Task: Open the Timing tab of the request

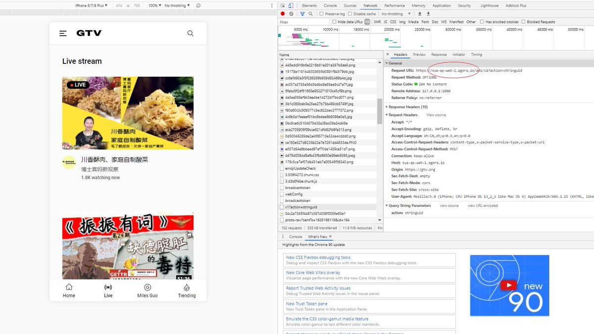Action: click(476, 54)
